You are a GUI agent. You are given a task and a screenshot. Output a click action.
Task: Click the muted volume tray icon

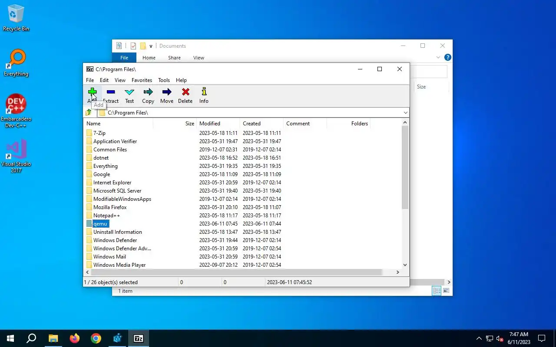tap(500, 338)
